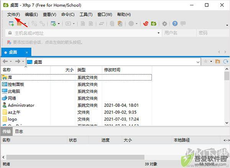Open the 查看(V) menu
This screenshot has height=168, width=230.
pos(49,15)
